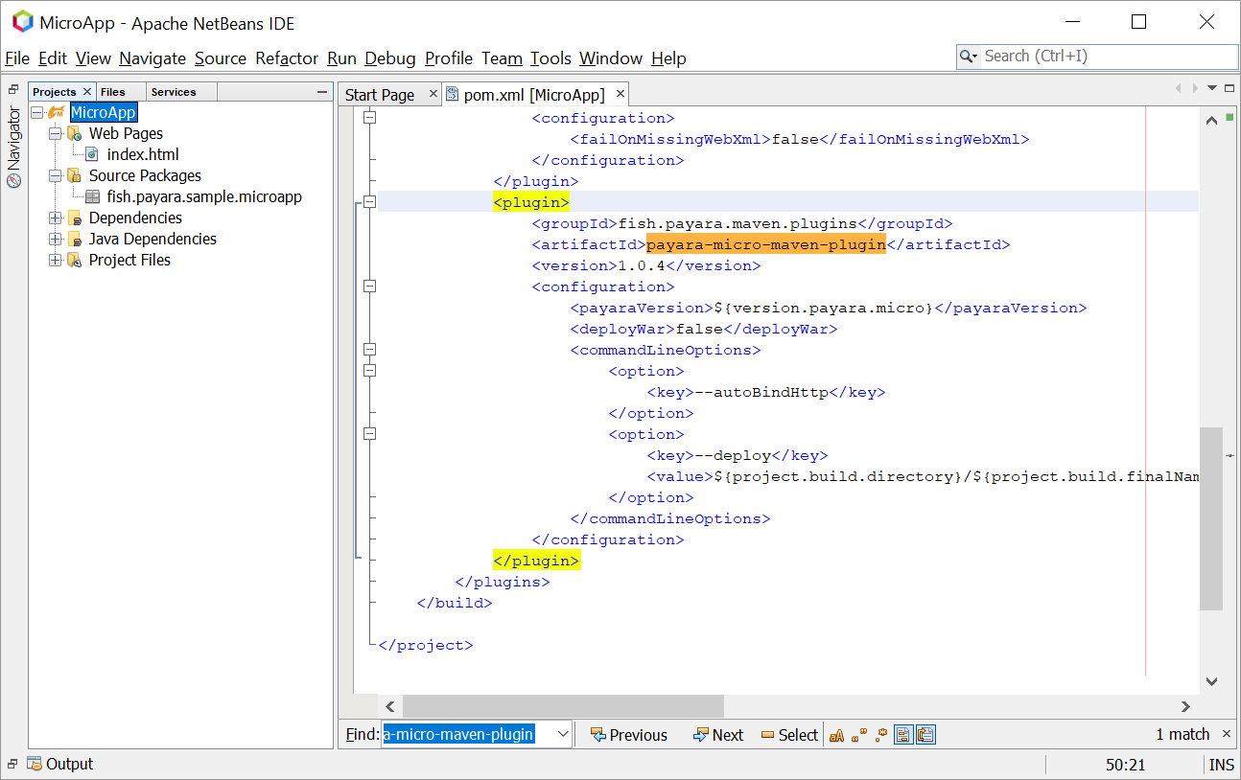The height and width of the screenshot is (780, 1241).
Task: Toggle Wrap Around search option
Action: (x=925, y=735)
